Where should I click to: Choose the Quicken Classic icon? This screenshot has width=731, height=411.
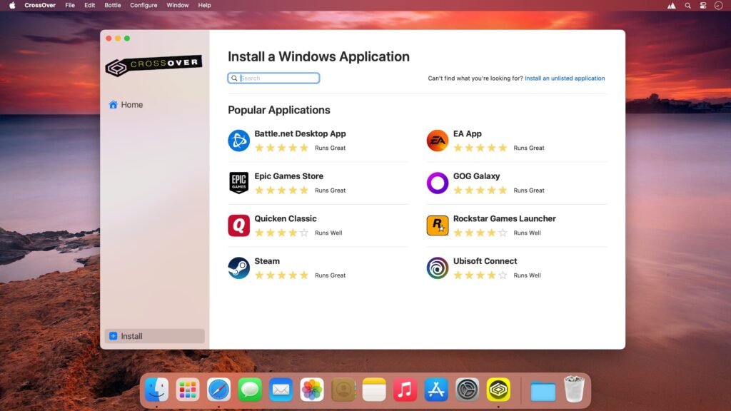tap(239, 225)
